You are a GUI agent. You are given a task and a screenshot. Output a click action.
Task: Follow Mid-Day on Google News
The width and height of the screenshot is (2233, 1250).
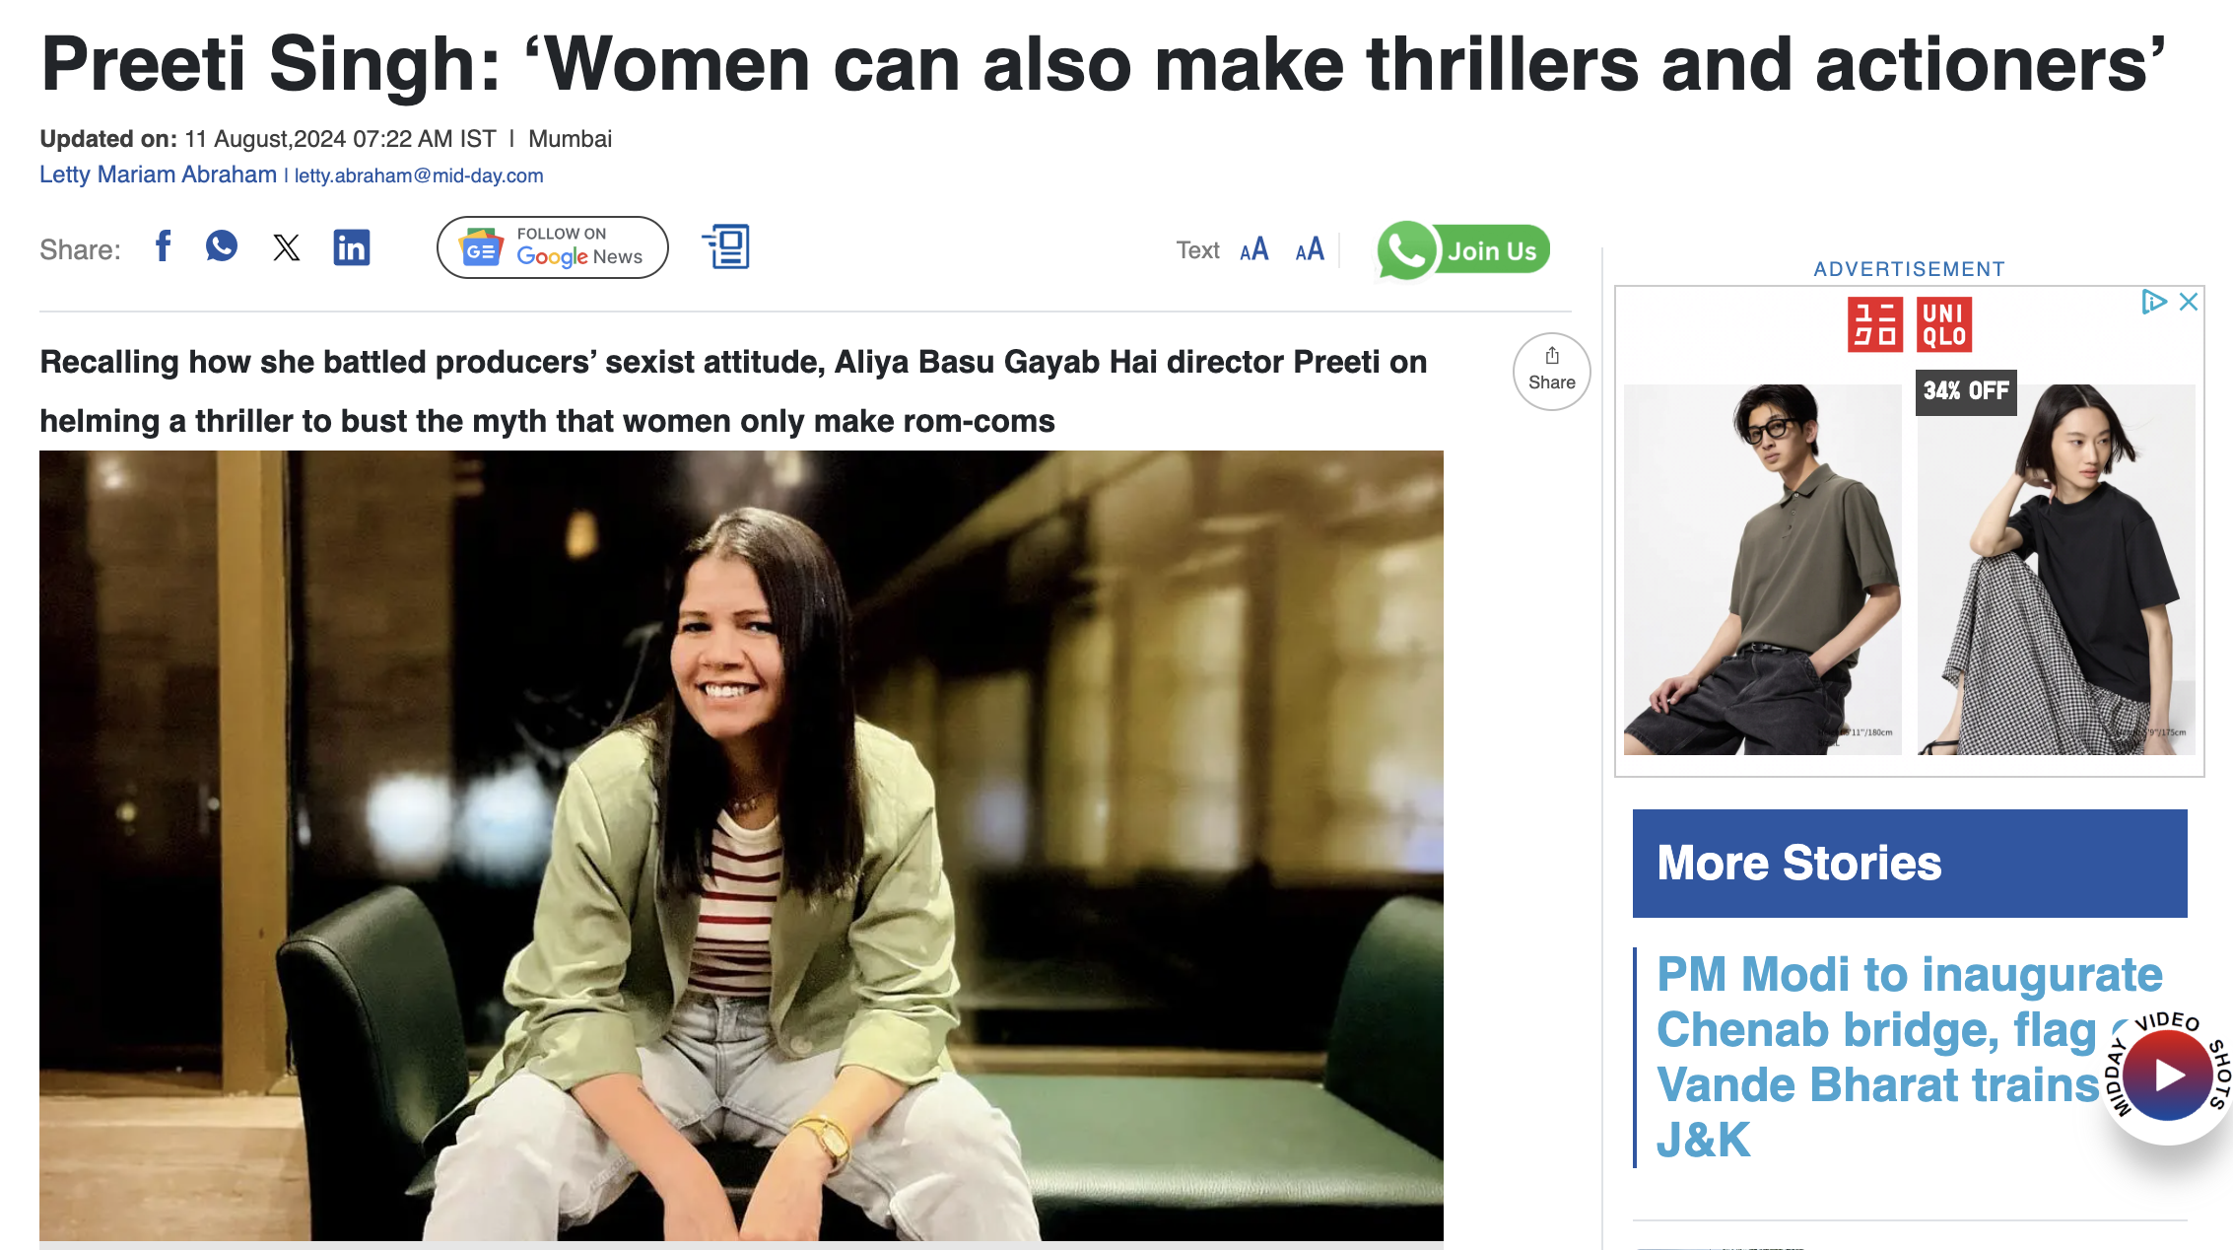click(552, 247)
